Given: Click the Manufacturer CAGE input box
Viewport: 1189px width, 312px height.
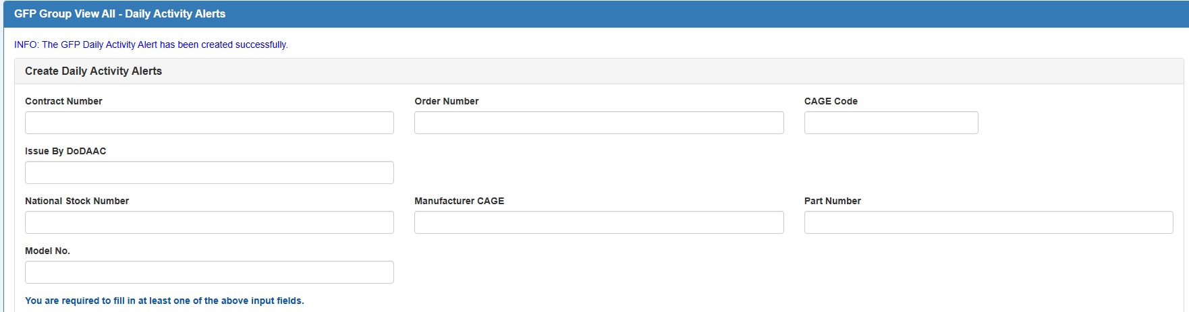Looking at the screenshot, I should (x=599, y=222).
